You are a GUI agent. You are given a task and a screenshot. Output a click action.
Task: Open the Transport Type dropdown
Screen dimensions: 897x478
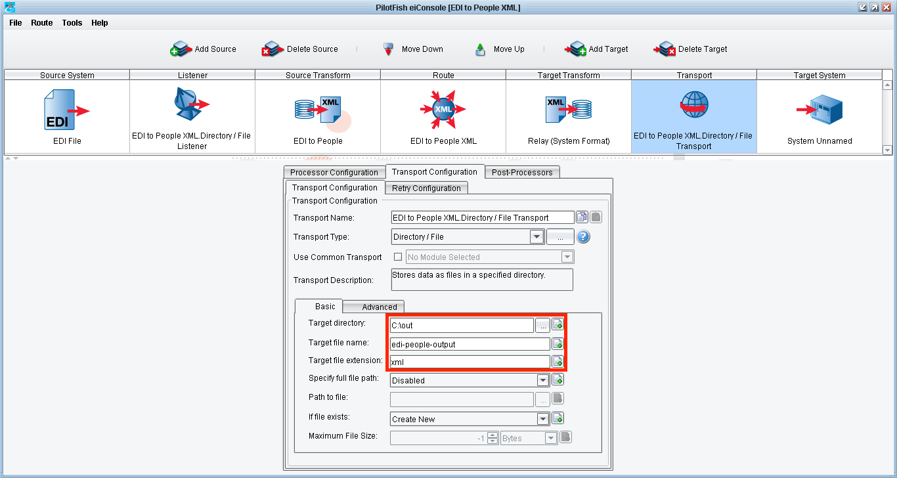[x=536, y=236]
